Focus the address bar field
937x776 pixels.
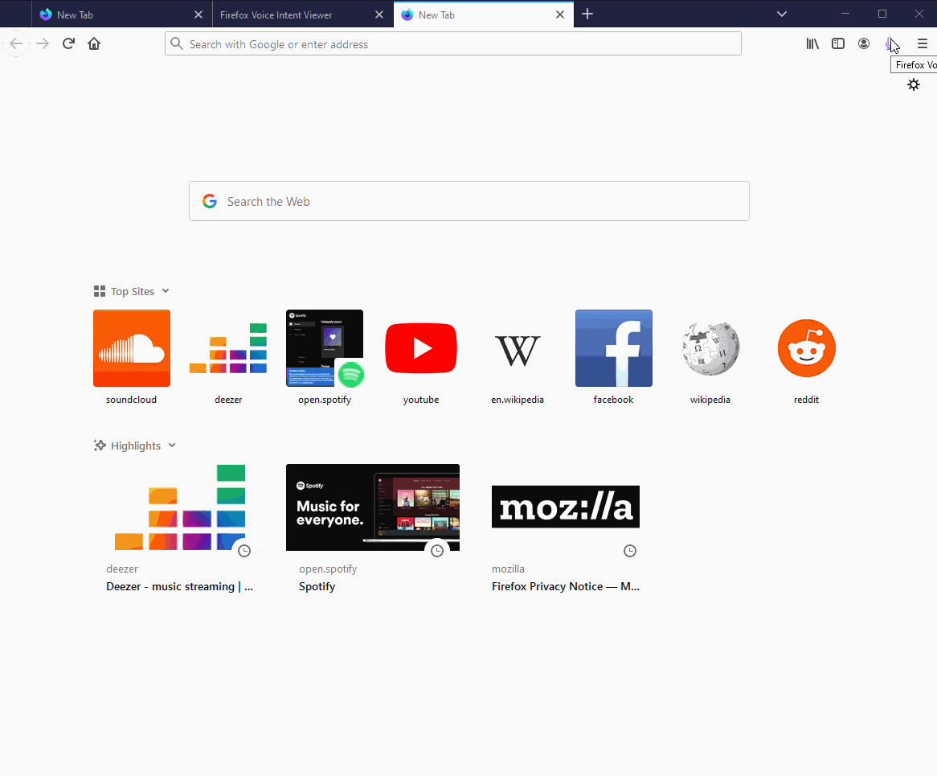tap(453, 43)
